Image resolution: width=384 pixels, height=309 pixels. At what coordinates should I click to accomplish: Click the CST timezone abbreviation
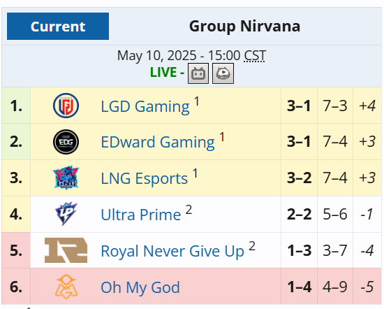tap(255, 56)
